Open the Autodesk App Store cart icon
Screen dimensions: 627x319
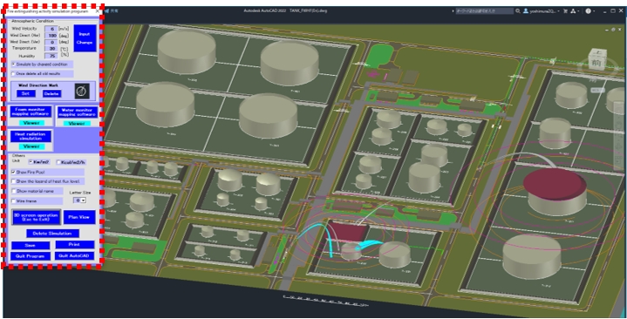(565, 11)
